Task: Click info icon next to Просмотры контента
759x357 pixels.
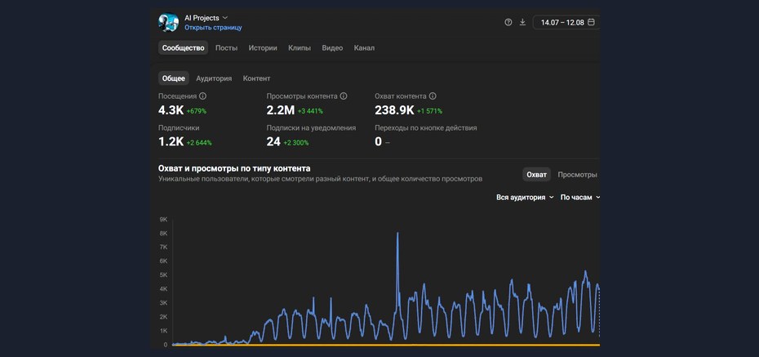Action: [x=344, y=96]
